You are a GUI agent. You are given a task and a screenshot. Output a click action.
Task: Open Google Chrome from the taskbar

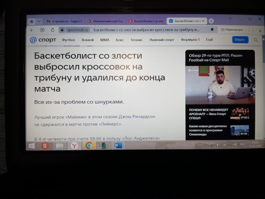(89, 146)
